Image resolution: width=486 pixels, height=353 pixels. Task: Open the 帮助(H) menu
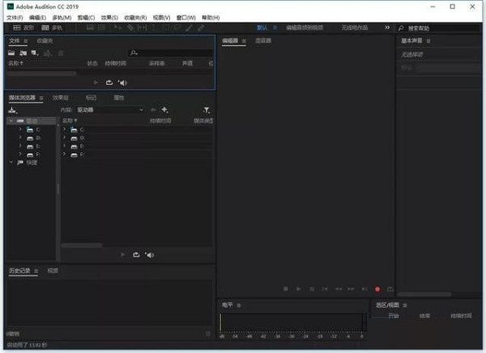211,18
